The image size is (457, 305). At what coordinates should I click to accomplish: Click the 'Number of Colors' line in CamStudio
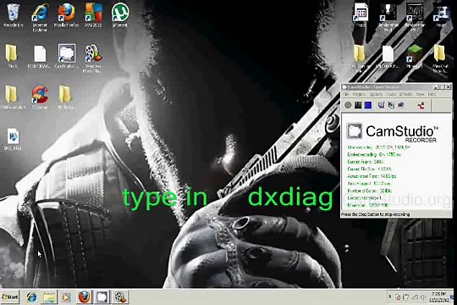370,191
